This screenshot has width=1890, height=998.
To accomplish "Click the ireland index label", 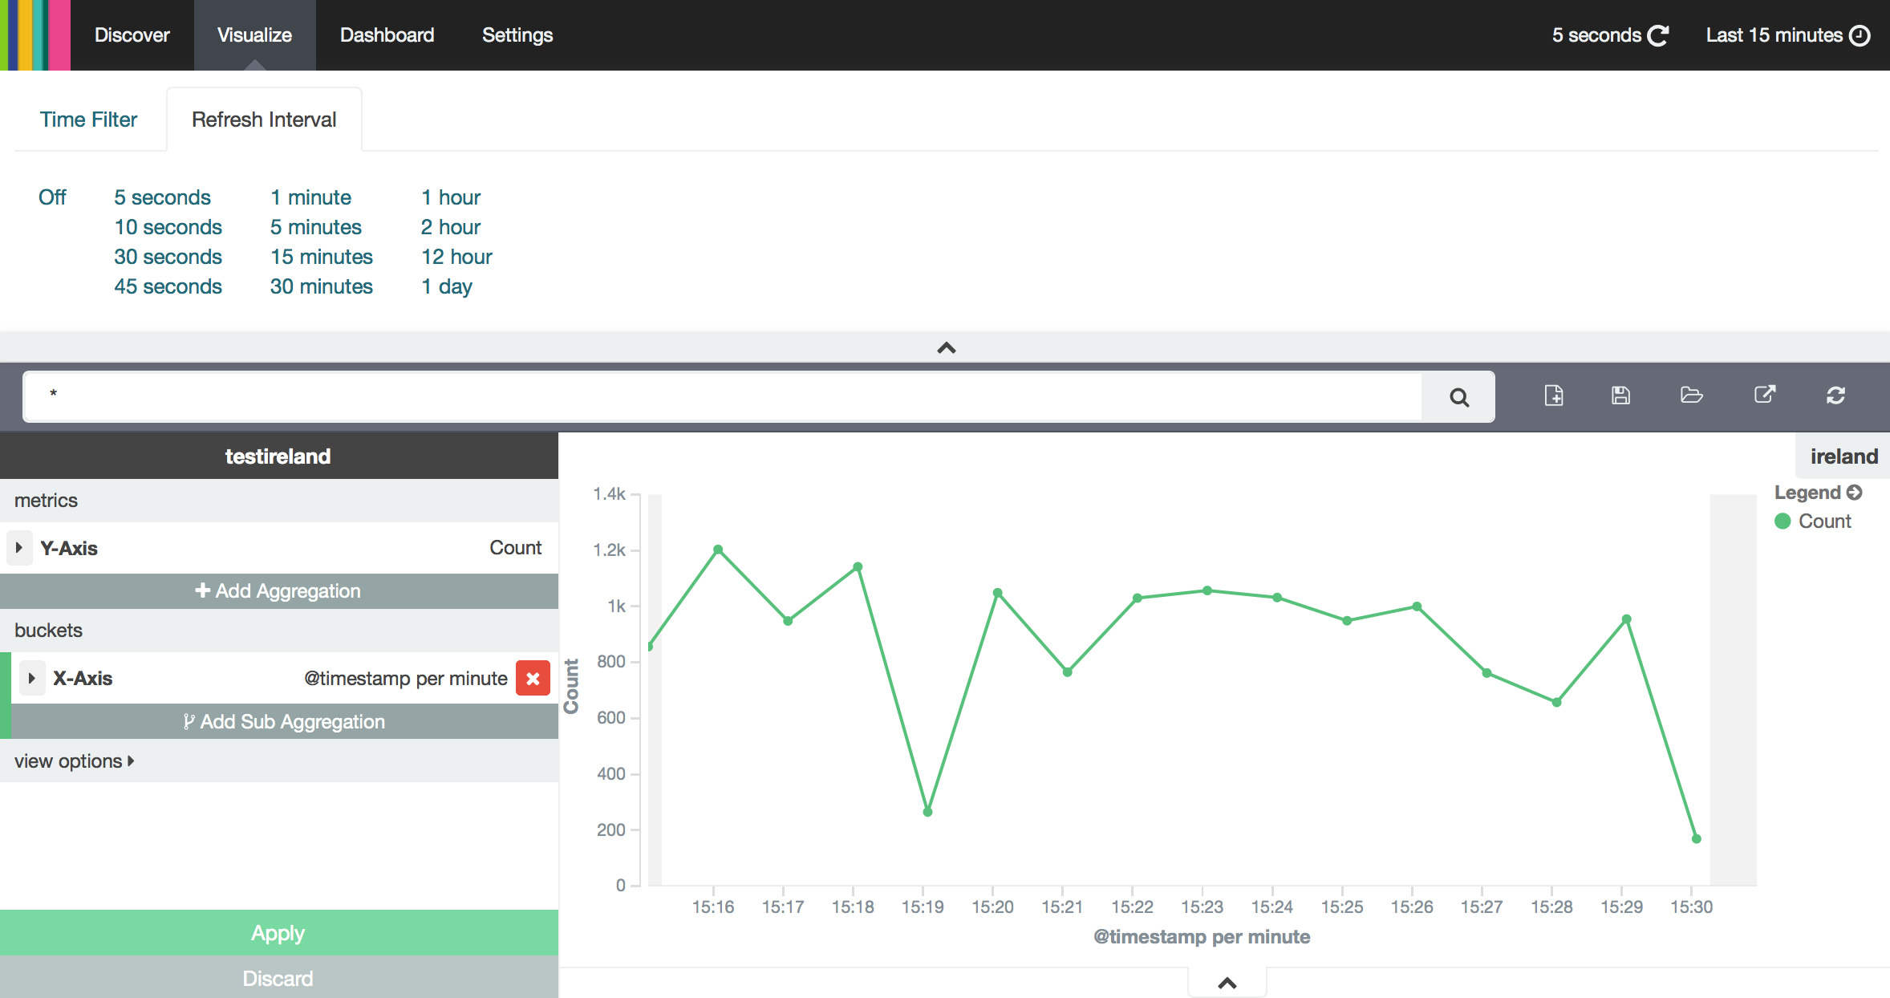I will pyautogui.click(x=1843, y=456).
